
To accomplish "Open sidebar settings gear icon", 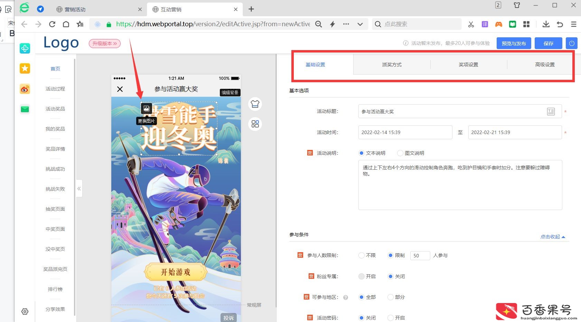I will (x=25, y=312).
